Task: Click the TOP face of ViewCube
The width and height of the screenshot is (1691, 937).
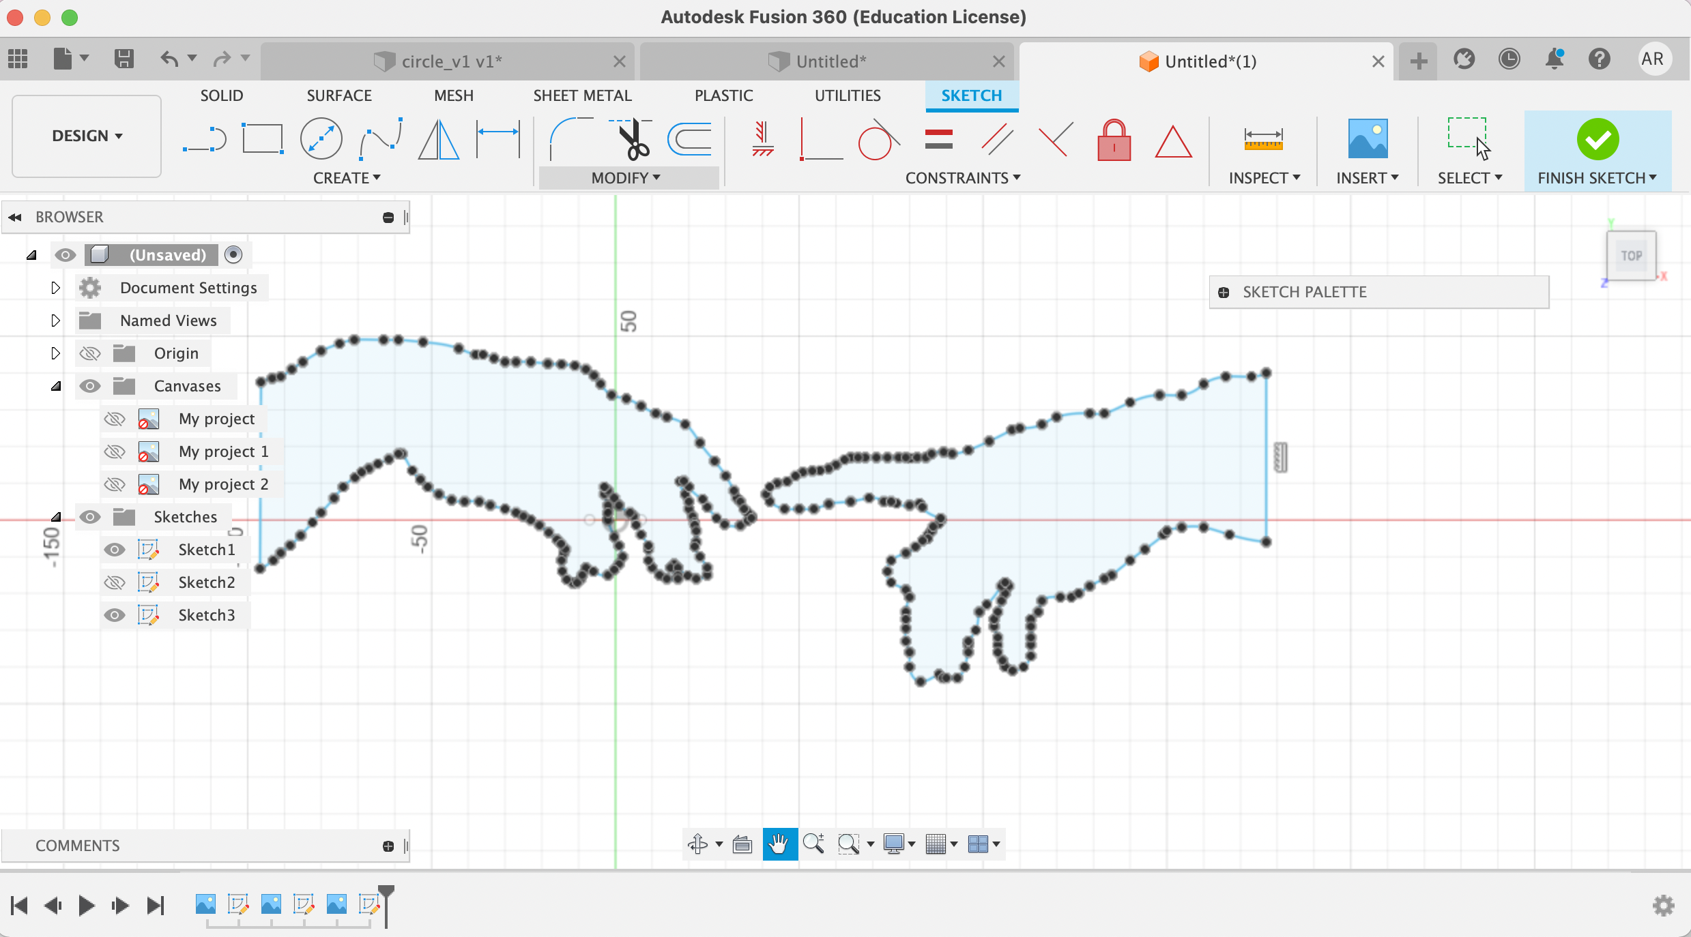Action: point(1631,256)
